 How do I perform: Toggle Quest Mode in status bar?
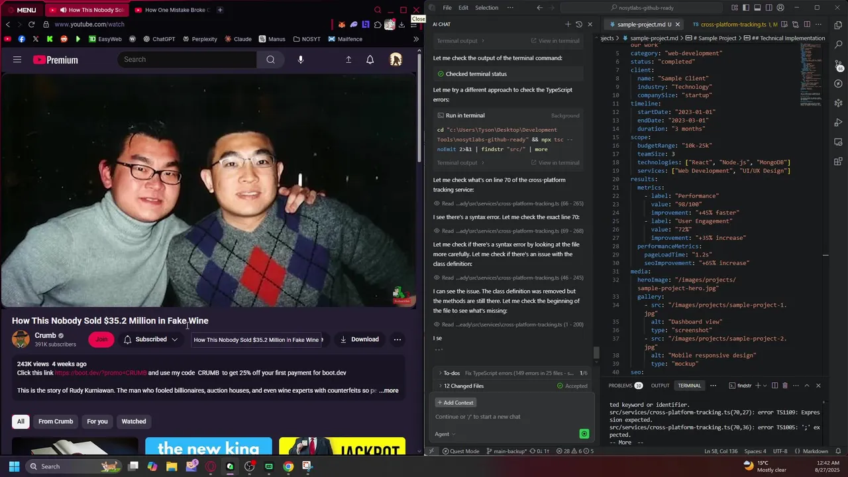coord(460,451)
